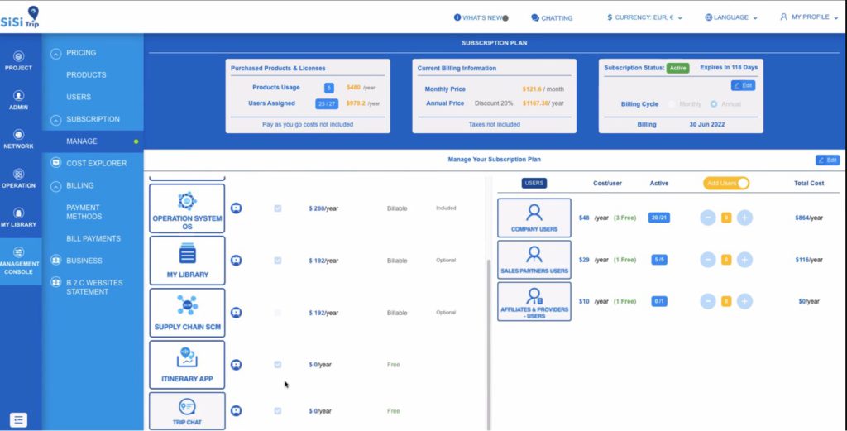Toggle the Itinerary App checkbox
Image resolution: width=847 pixels, height=431 pixels.
click(278, 365)
